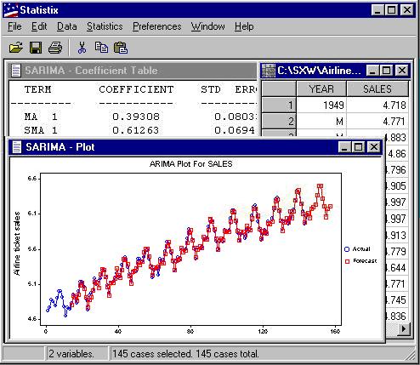Viewport: 420px width, 365px height.
Task: Select row 1 header in data sheet
Action: coord(279,106)
